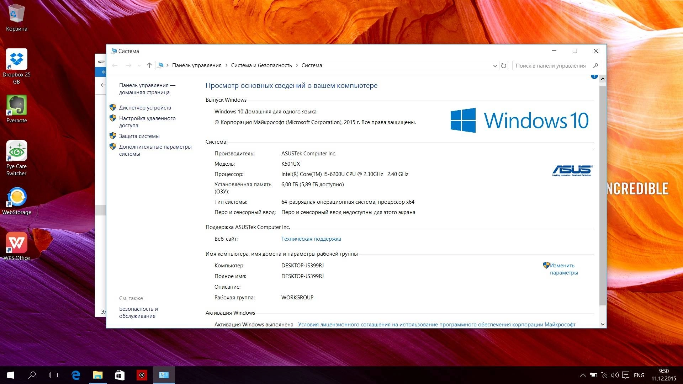Click the vertical scrollbar track
The width and height of the screenshot is (683, 384).
pyautogui.click(x=603, y=313)
